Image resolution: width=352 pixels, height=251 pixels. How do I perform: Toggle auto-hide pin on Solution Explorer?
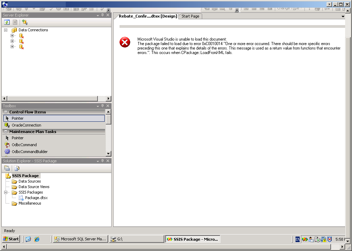tap(103, 161)
